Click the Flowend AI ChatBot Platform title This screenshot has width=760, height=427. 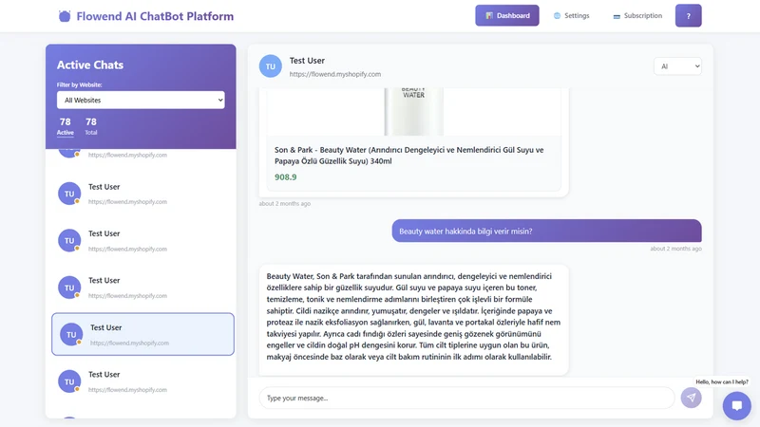[x=155, y=16]
